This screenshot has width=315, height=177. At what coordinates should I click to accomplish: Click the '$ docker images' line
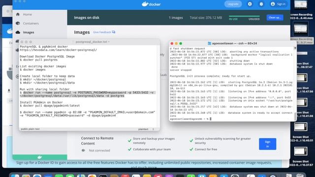tap(32, 70)
